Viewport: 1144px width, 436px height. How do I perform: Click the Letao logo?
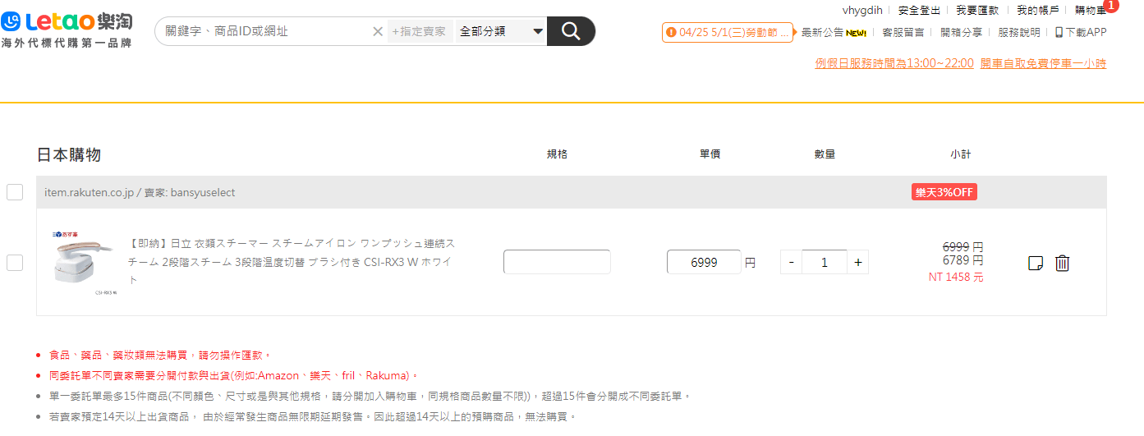(x=67, y=30)
